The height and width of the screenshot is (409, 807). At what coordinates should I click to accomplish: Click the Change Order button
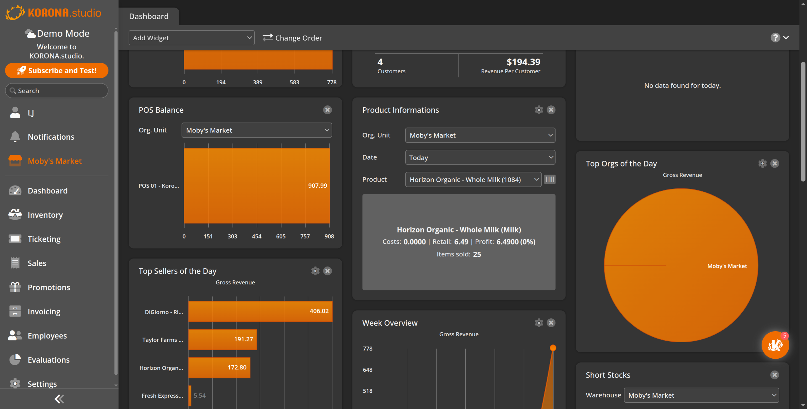[293, 38]
